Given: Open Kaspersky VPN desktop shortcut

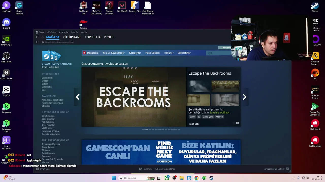Looking at the screenshot, I should [6, 126].
